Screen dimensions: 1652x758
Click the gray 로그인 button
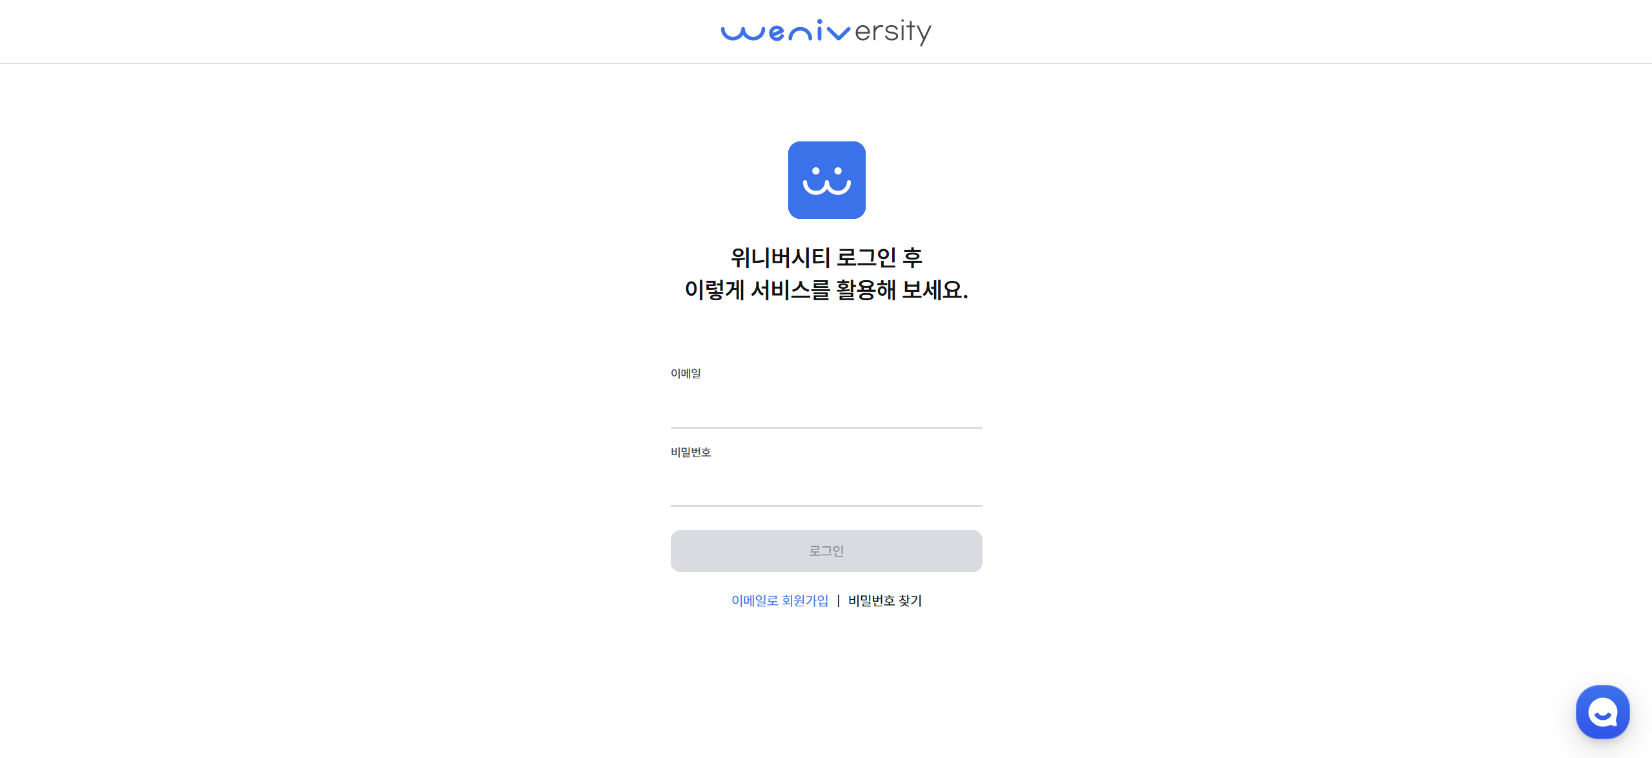826,551
